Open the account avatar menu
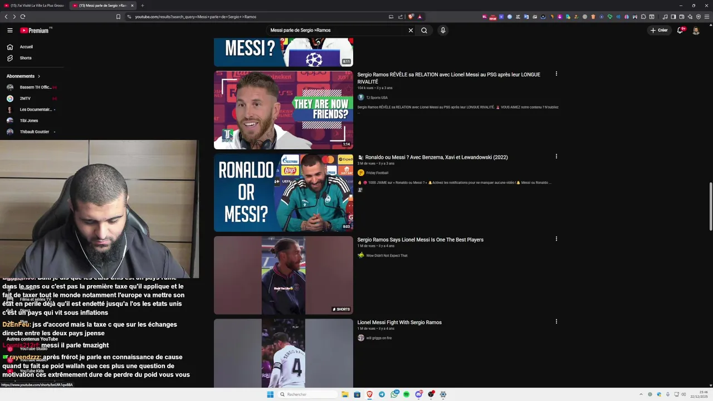The image size is (713, 401). click(x=696, y=30)
